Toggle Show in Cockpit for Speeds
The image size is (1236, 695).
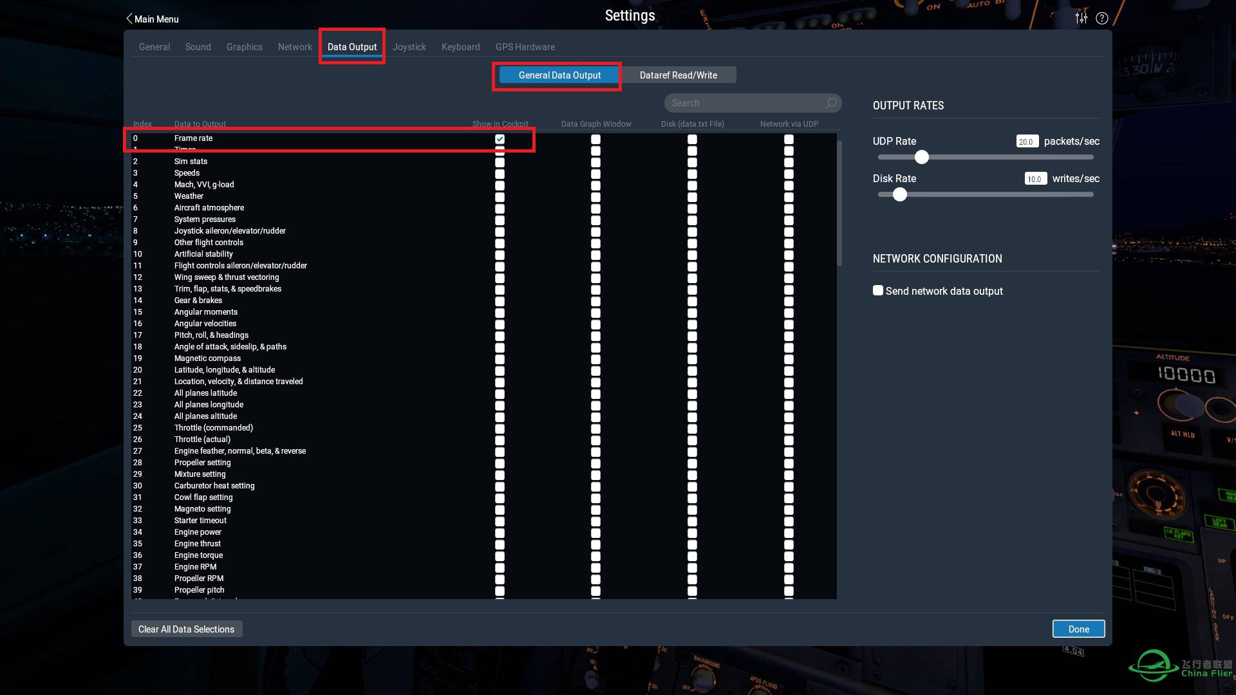pos(500,173)
